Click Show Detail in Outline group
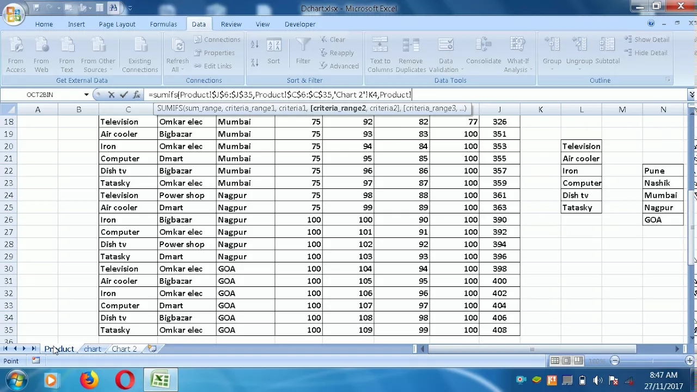The height and width of the screenshot is (392, 697). click(647, 40)
